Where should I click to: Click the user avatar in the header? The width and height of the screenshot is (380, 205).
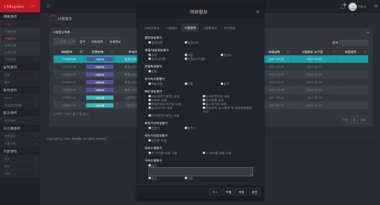click(x=352, y=6)
